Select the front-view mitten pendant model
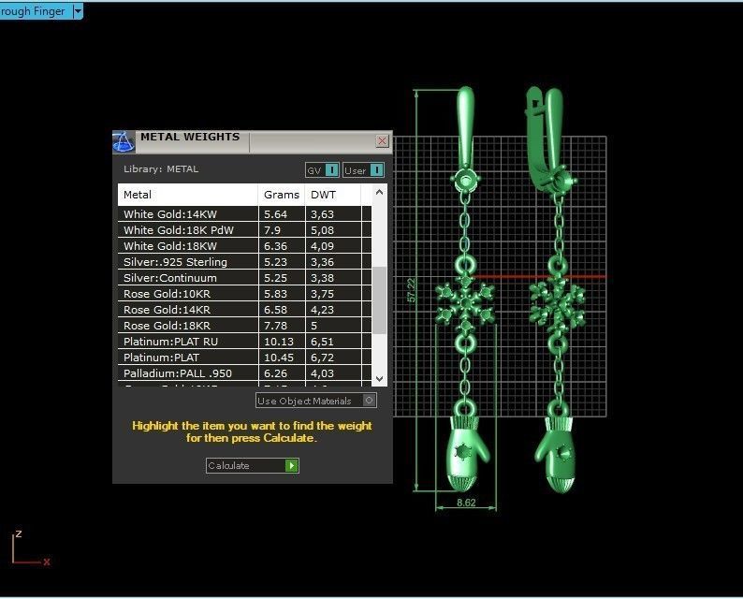 tap(466, 453)
